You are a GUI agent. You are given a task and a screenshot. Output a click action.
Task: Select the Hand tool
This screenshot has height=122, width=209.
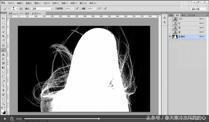tap(3, 99)
